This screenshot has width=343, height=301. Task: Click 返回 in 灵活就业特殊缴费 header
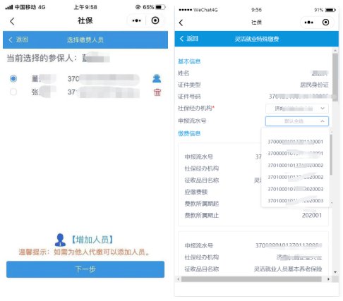tap(188, 39)
